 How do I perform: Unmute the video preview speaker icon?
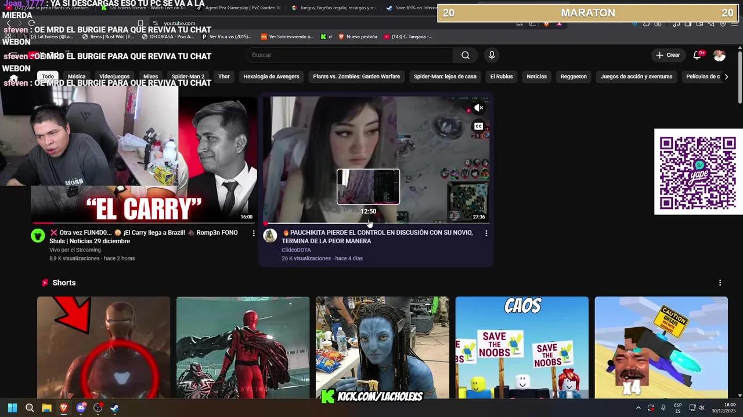478,107
